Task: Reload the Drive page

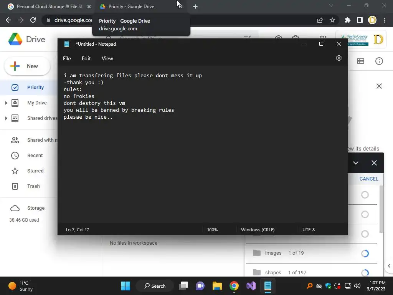Action: pos(33,20)
